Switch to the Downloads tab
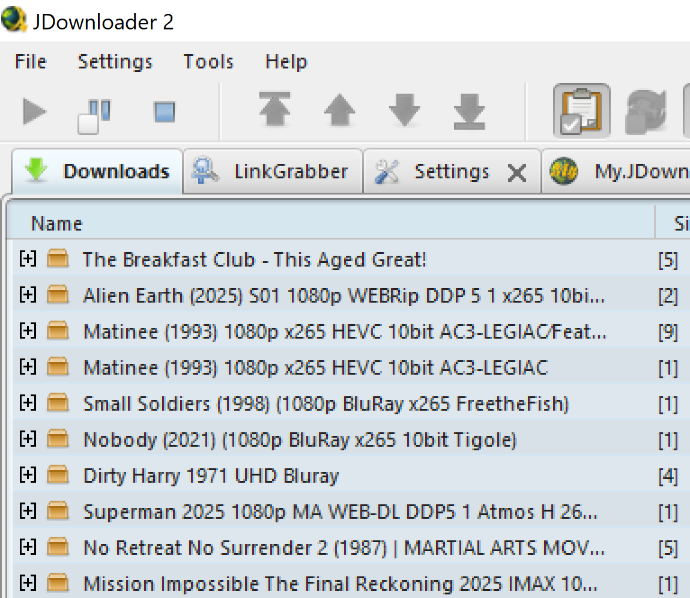690x598 pixels. [97, 171]
